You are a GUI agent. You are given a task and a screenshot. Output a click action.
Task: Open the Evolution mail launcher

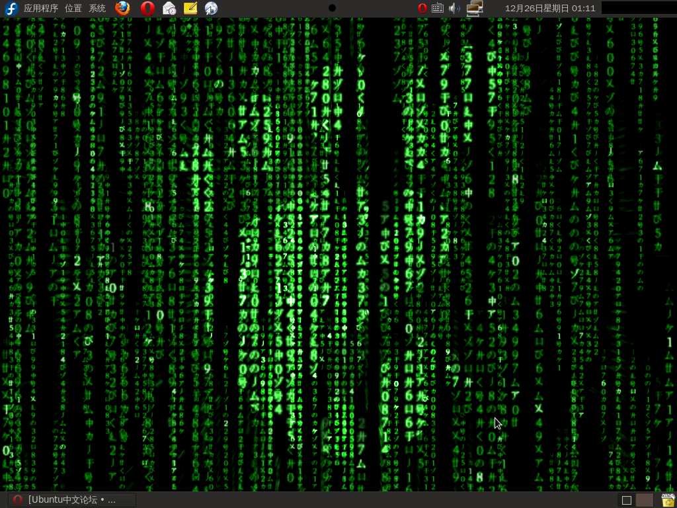pos(169,8)
